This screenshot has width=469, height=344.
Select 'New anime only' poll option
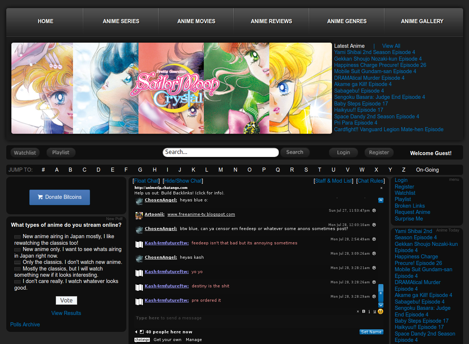17,250
